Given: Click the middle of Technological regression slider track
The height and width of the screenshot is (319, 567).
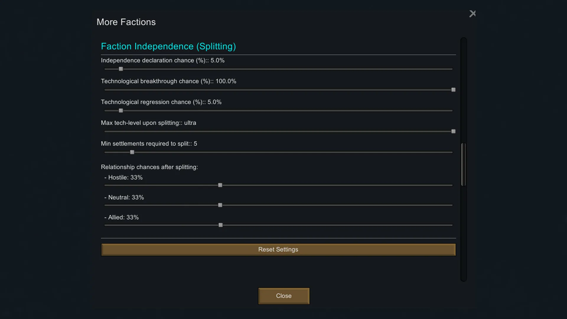Looking at the screenshot, I should point(278,110).
